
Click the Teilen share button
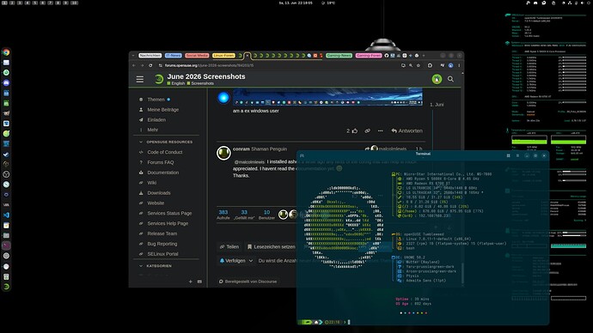tap(229, 246)
